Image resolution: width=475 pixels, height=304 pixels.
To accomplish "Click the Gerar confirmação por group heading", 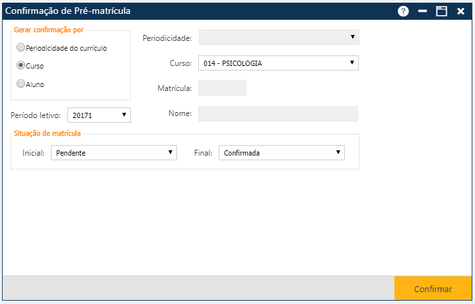I will click(x=49, y=30).
